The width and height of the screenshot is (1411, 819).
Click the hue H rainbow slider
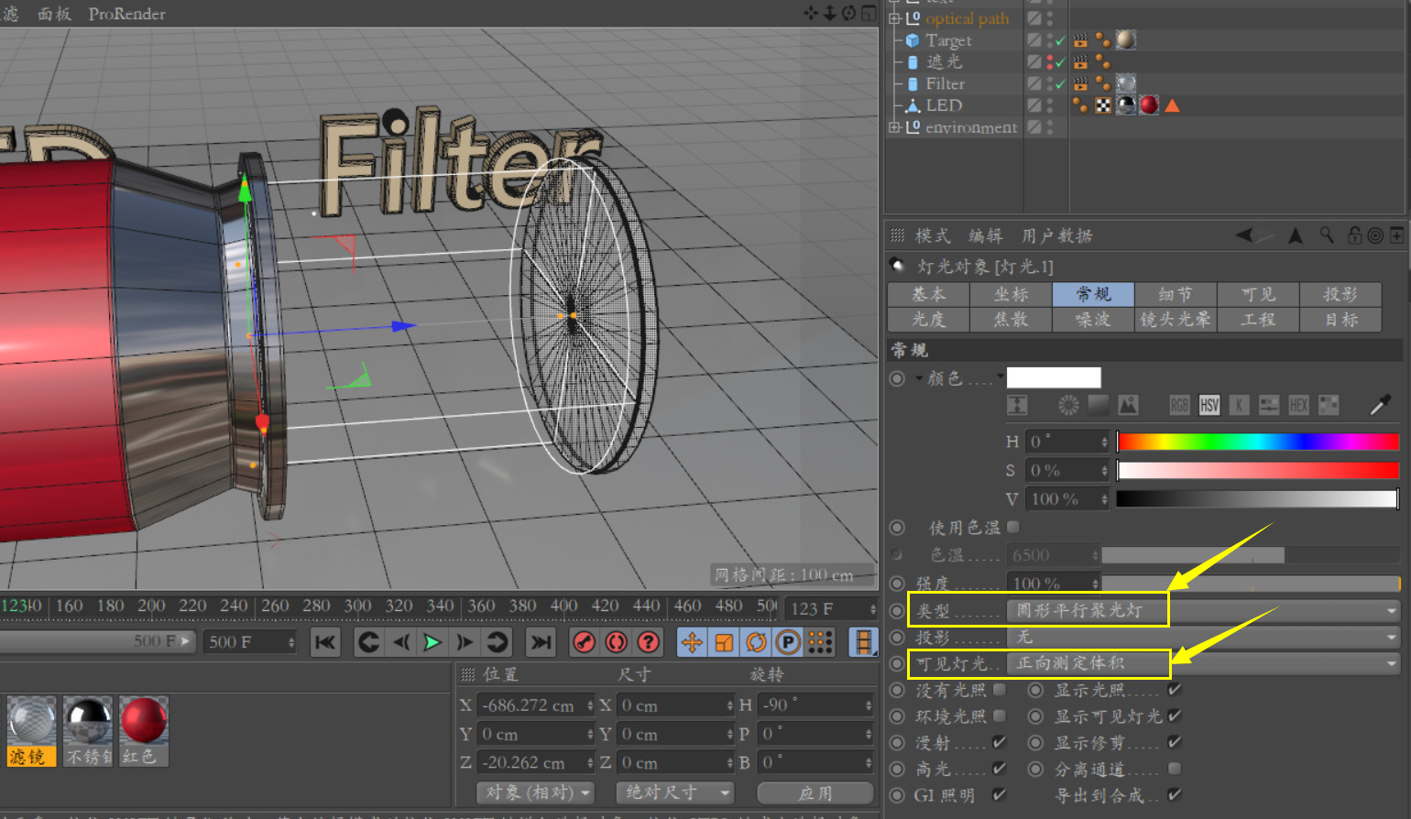pyautogui.click(x=1258, y=442)
